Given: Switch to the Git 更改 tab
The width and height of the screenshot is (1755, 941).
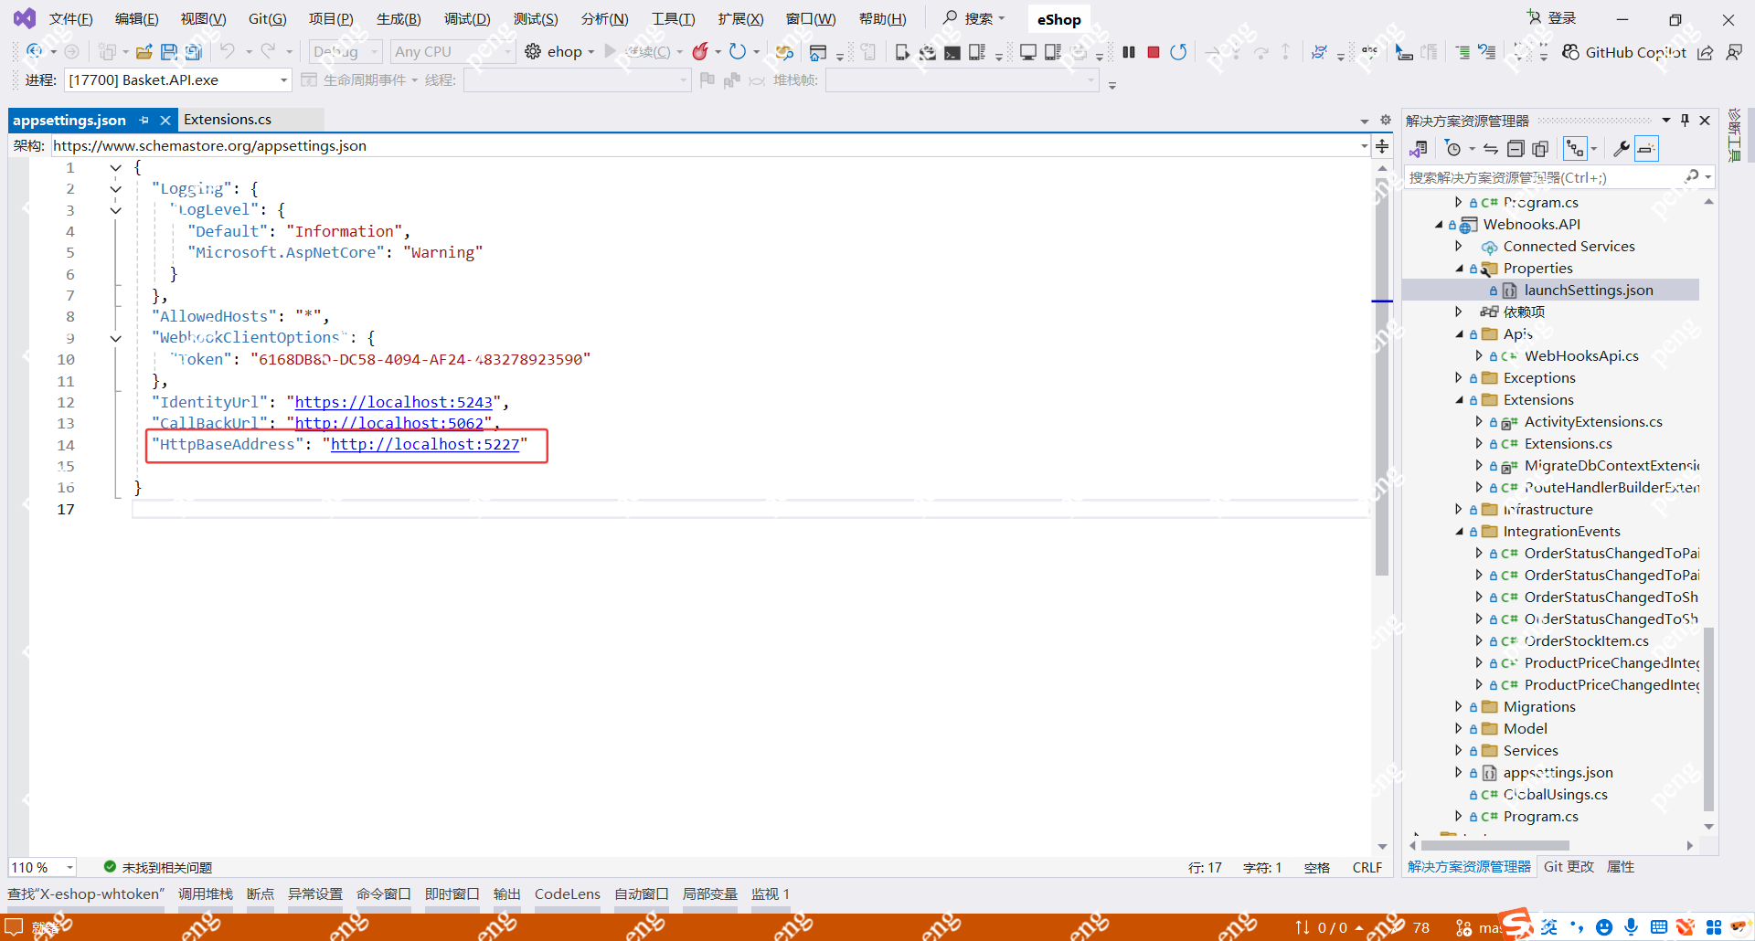Looking at the screenshot, I should tap(1569, 867).
